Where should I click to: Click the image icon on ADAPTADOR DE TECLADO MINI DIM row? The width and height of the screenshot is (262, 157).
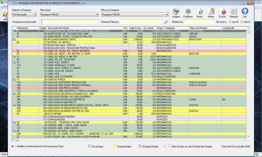coord(14,31)
